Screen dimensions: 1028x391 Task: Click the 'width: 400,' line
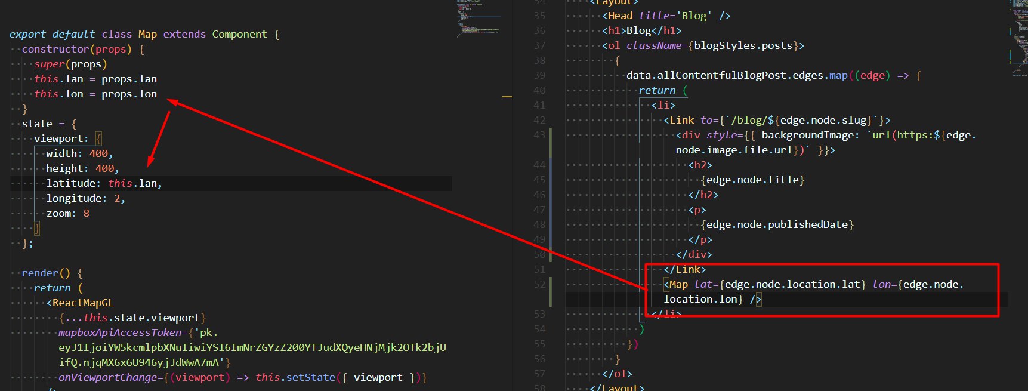click(x=80, y=153)
